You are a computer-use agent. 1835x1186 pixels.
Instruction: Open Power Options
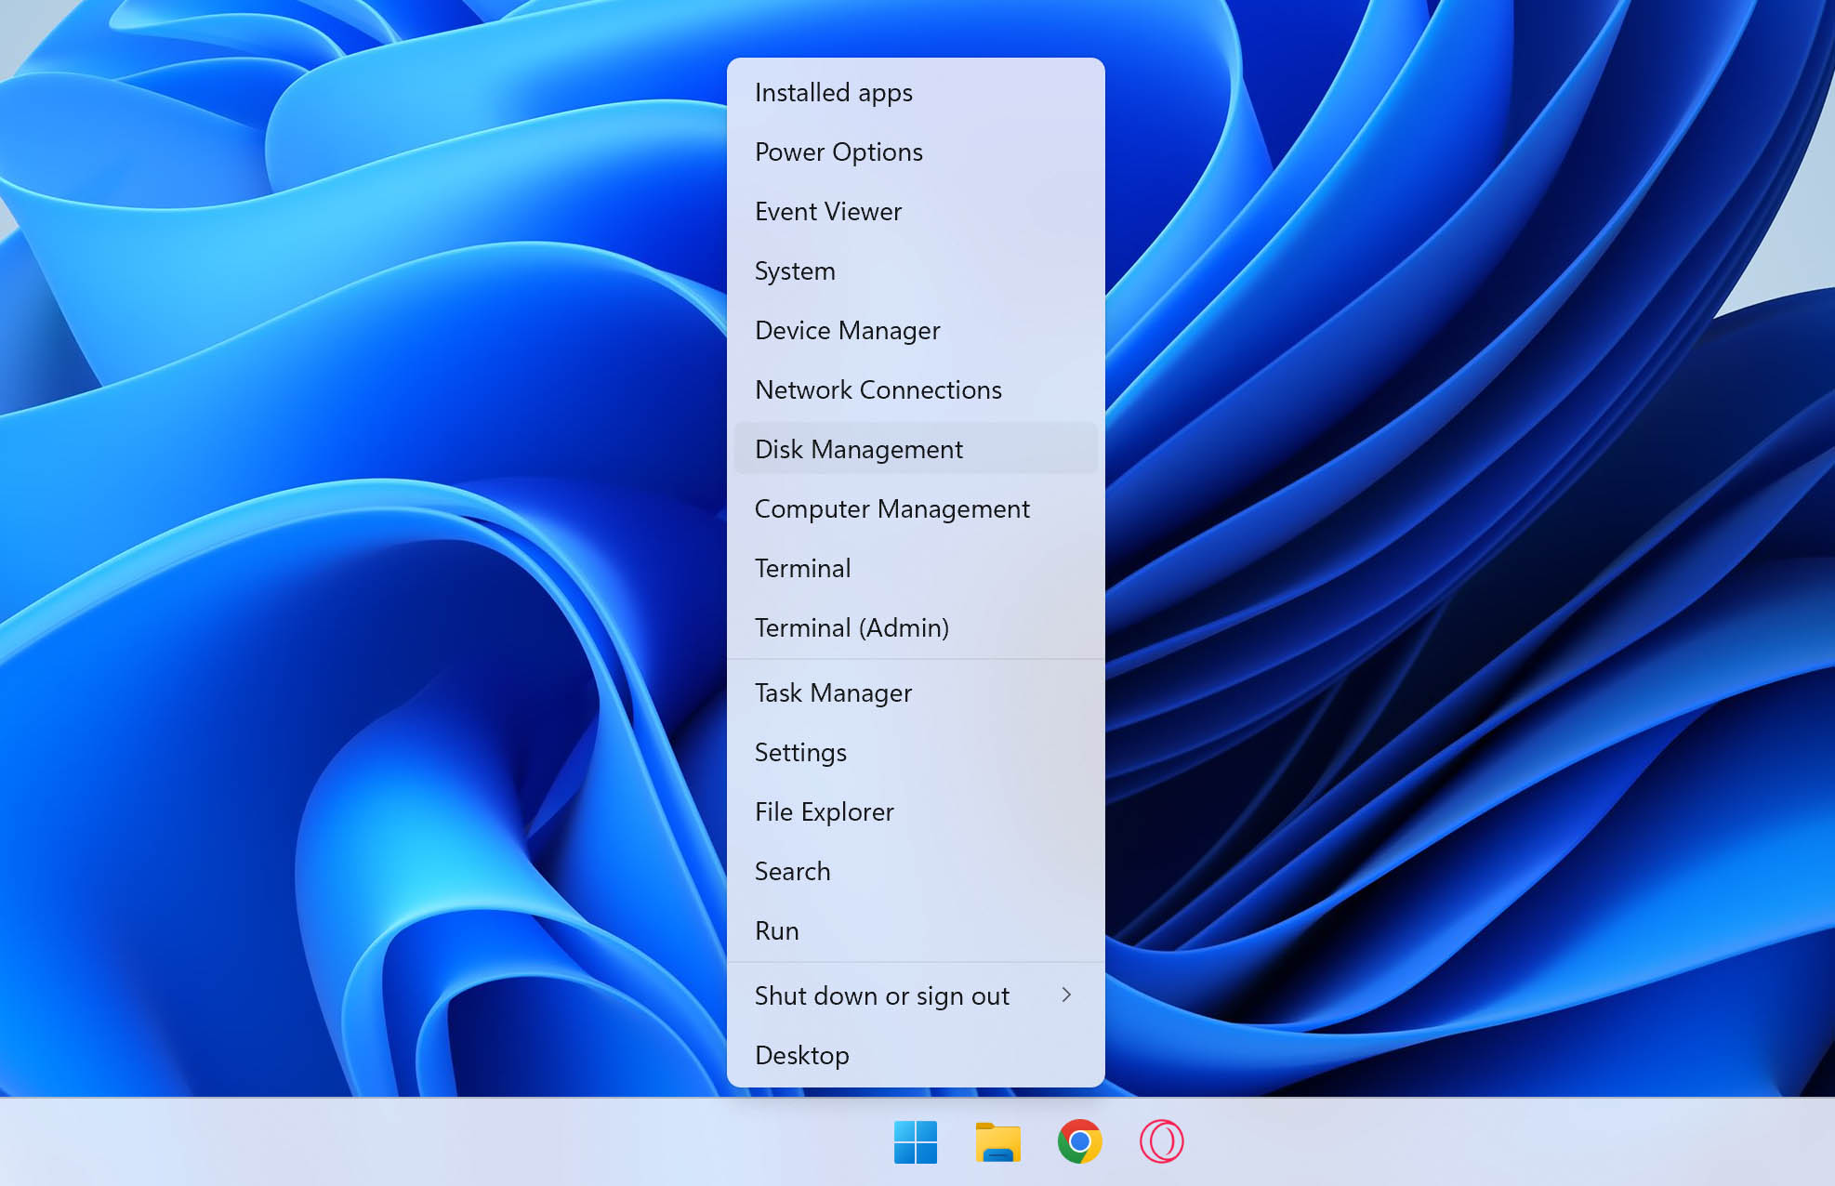coord(838,152)
